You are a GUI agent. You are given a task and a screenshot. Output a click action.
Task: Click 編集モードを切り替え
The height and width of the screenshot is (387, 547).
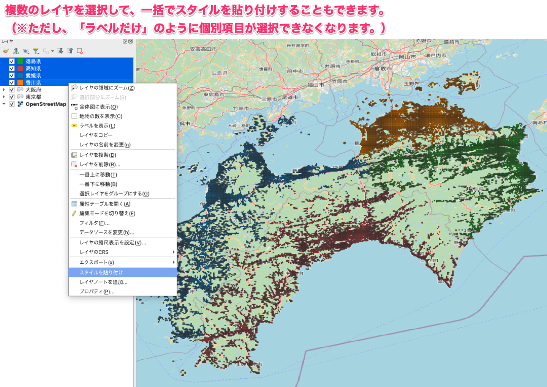[123, 213]
